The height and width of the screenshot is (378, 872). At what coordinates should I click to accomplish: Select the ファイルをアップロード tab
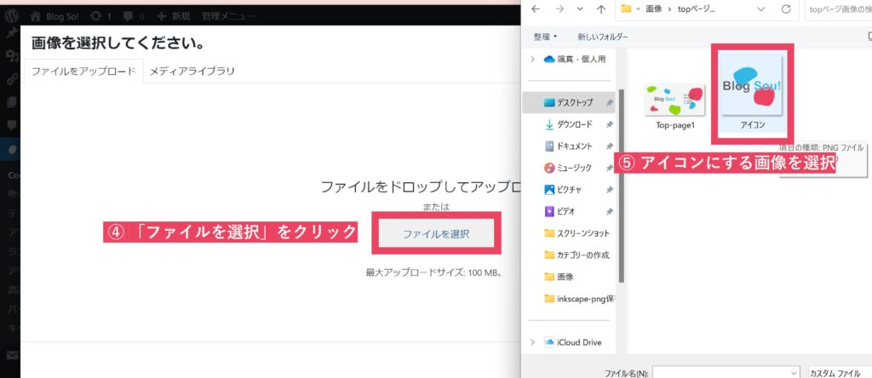pos(83,72)
